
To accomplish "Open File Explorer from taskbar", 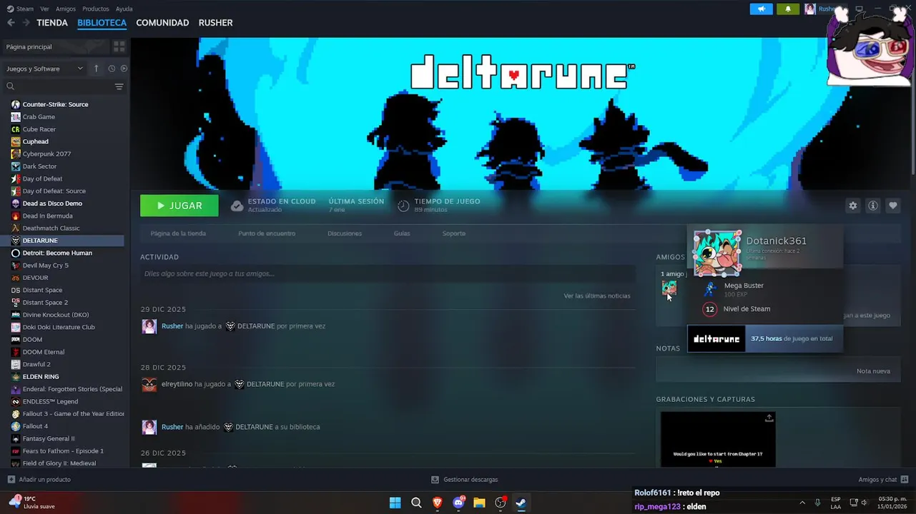I will point(479,503).
